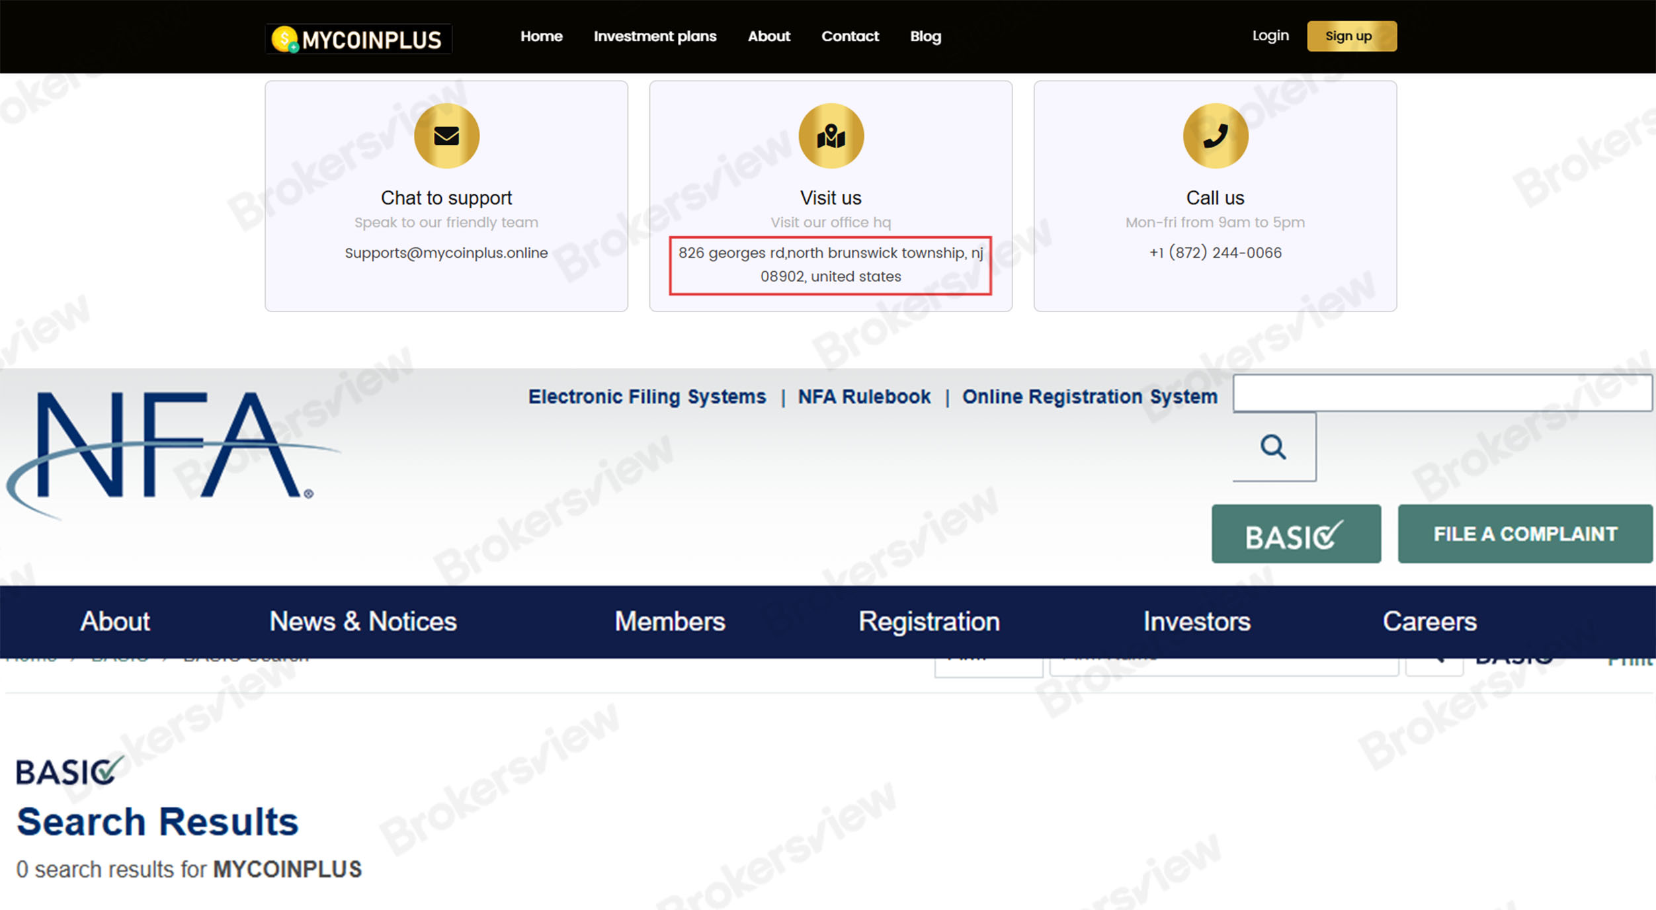Select the Investors tab in NFA navigation

(1196, 622)
